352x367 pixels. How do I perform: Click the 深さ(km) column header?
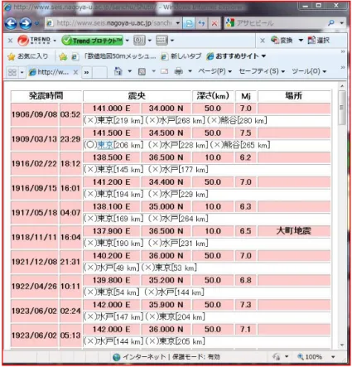[x=213, y=96]
